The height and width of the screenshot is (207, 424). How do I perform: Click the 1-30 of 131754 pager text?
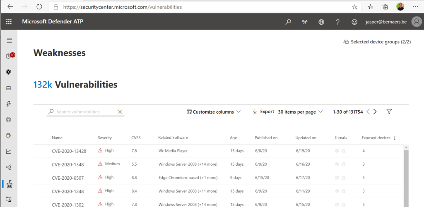pyautogui.click(x=348, y=112)
